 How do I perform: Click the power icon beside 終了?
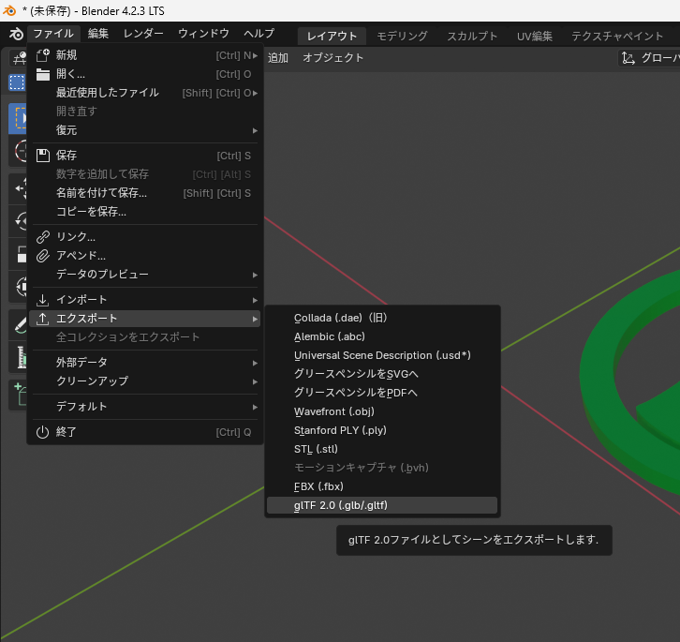[x=42, y=432]
